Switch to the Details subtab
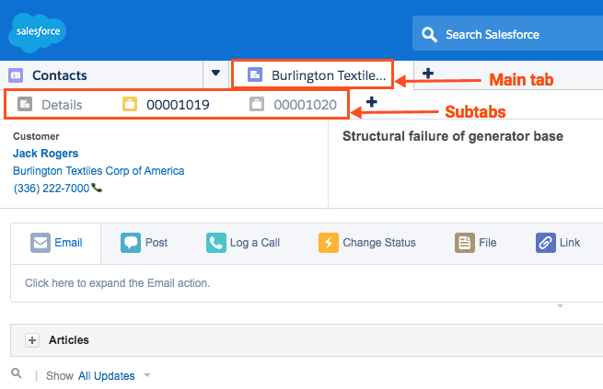Image resolution: width=603 pixels, height=389 pixels. coord(50,105)
